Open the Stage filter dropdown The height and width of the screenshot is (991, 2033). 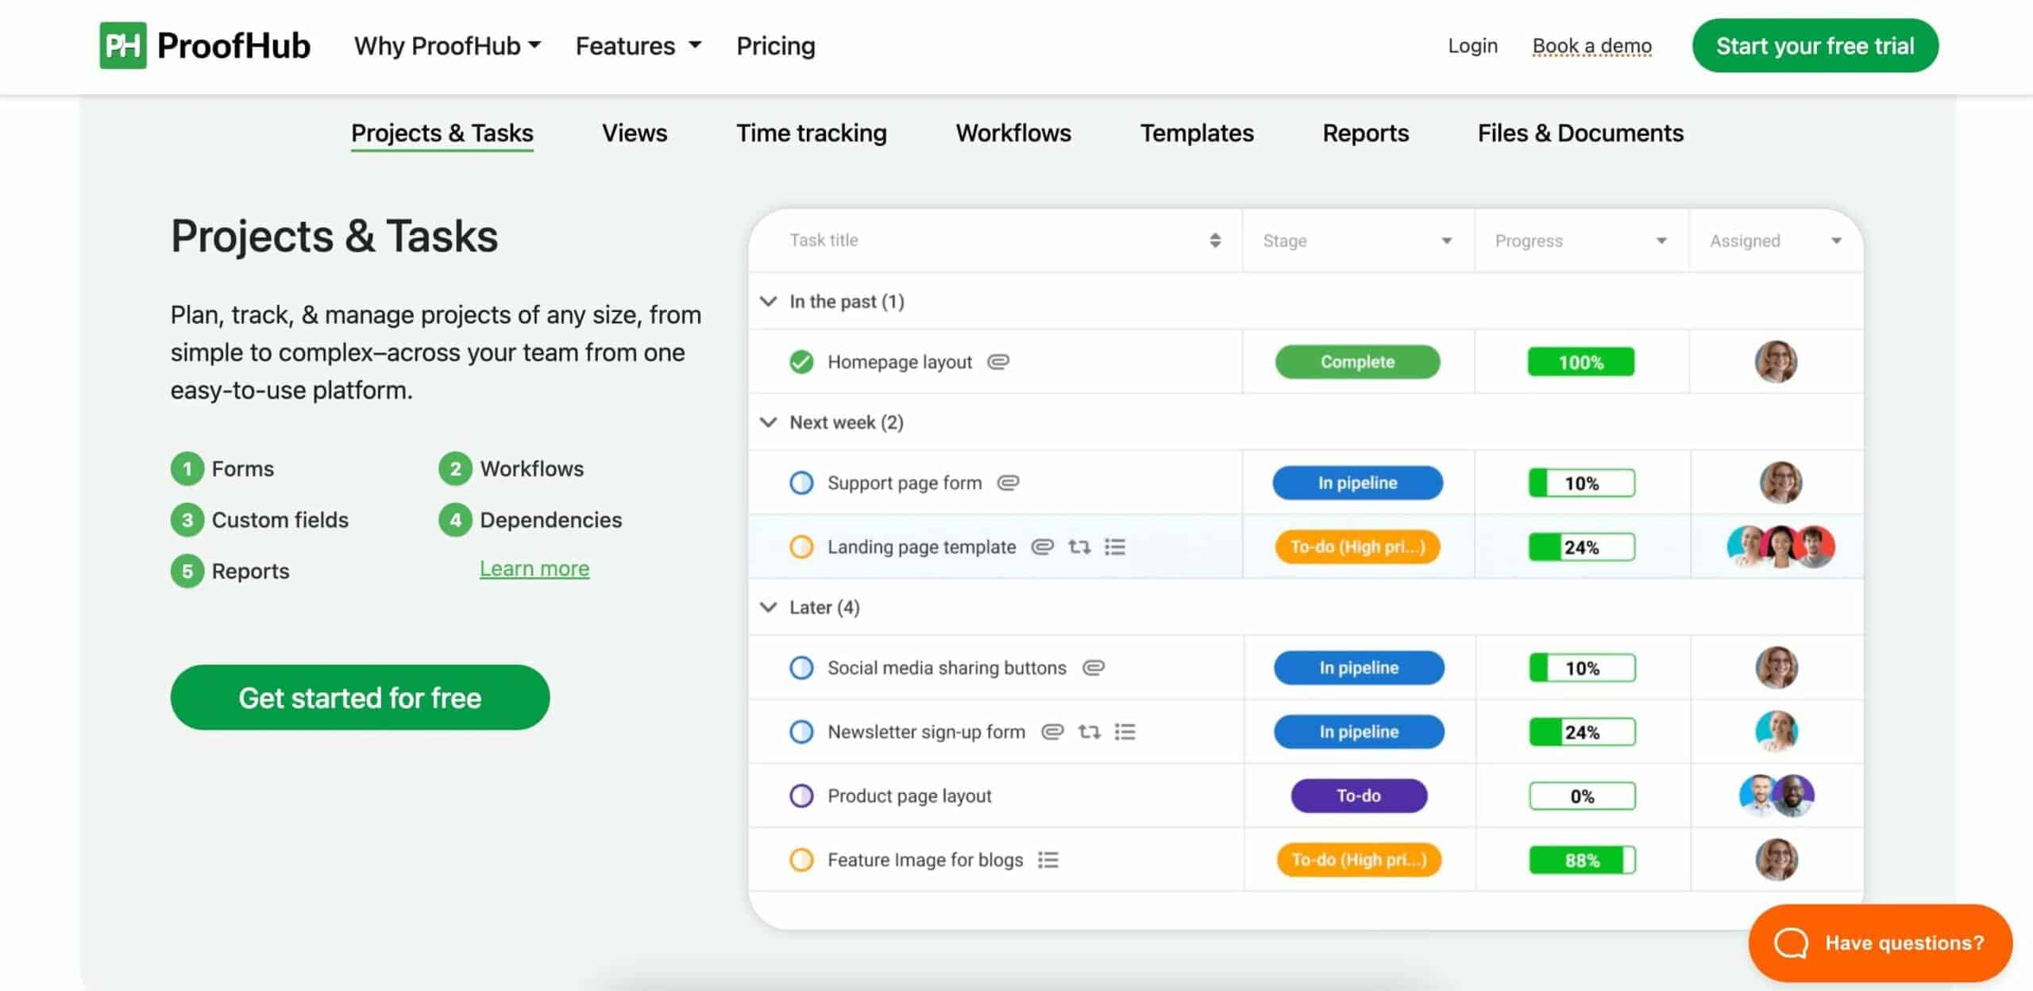click(1445, 240)
